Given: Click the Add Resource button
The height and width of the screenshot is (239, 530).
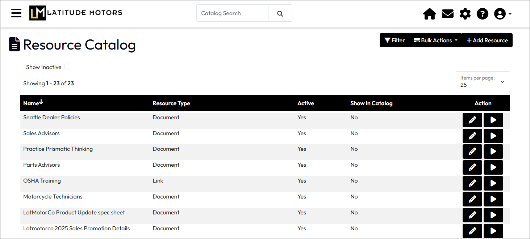Looking at the screenshot, I should 487,40.
